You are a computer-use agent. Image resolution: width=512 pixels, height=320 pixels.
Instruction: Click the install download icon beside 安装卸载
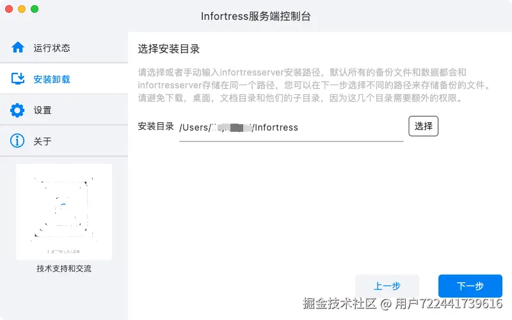[18, 79]
